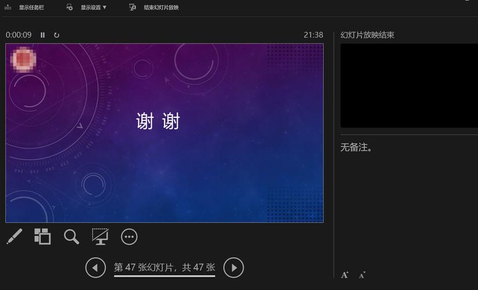This screenshot has height=290, width=478.
Task: Click the elapsed timer 0:00:09
Action: [19, 35]
